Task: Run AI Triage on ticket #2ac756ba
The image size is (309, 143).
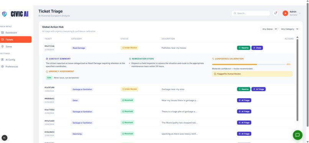Action: (x=244, y=112)
